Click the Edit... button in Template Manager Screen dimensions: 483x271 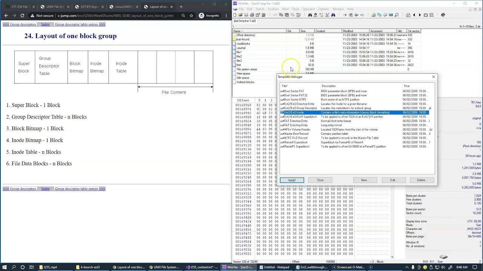point(393,180)
